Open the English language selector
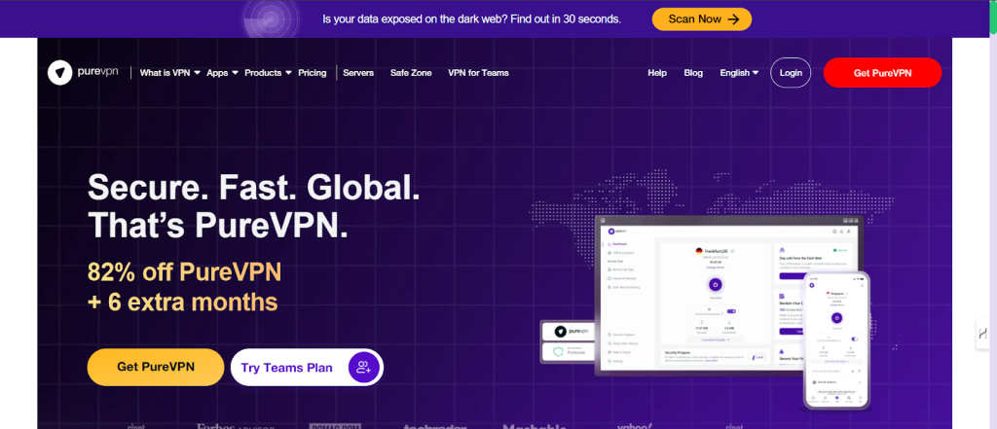The height and width of the screenshot is (429, 997). (739, 73)
